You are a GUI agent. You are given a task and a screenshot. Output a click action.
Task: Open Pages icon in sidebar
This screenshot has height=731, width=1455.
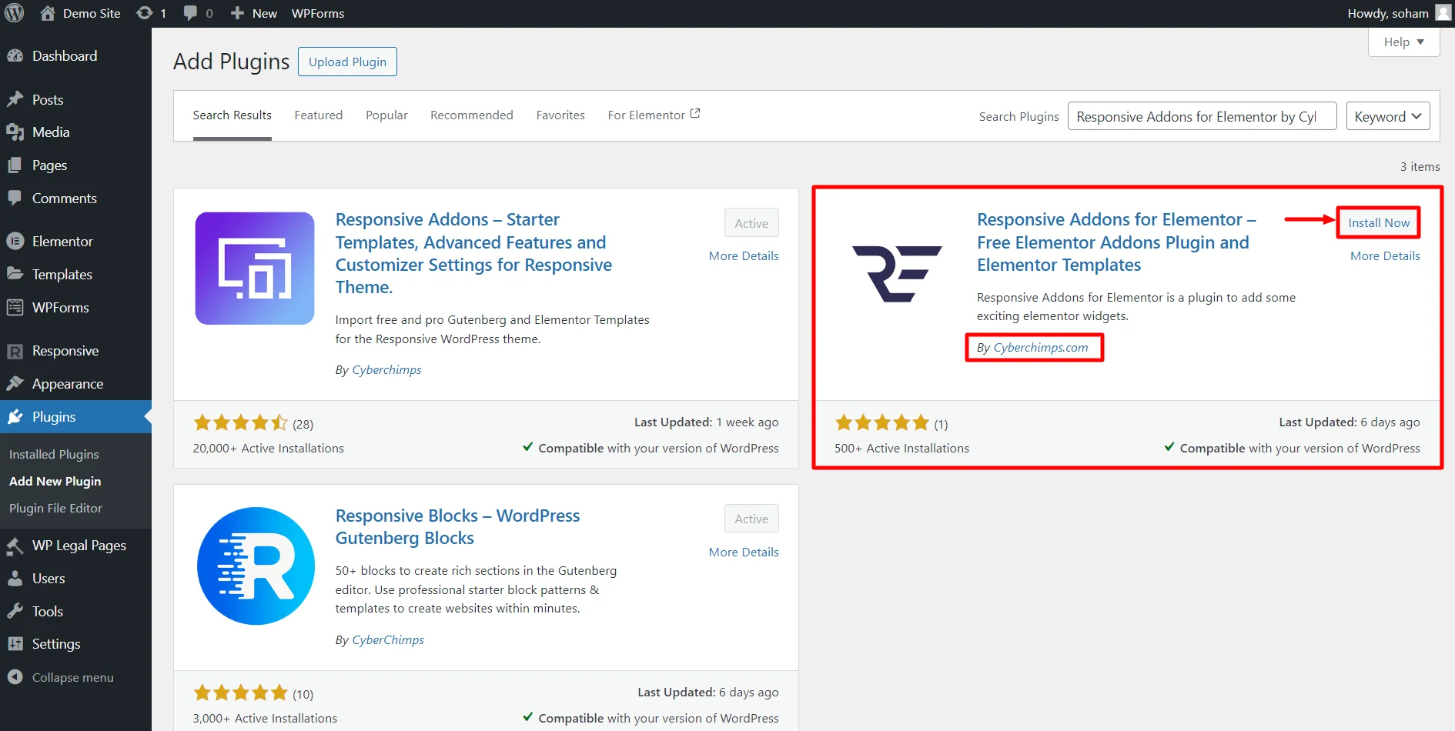pos(15,165)
